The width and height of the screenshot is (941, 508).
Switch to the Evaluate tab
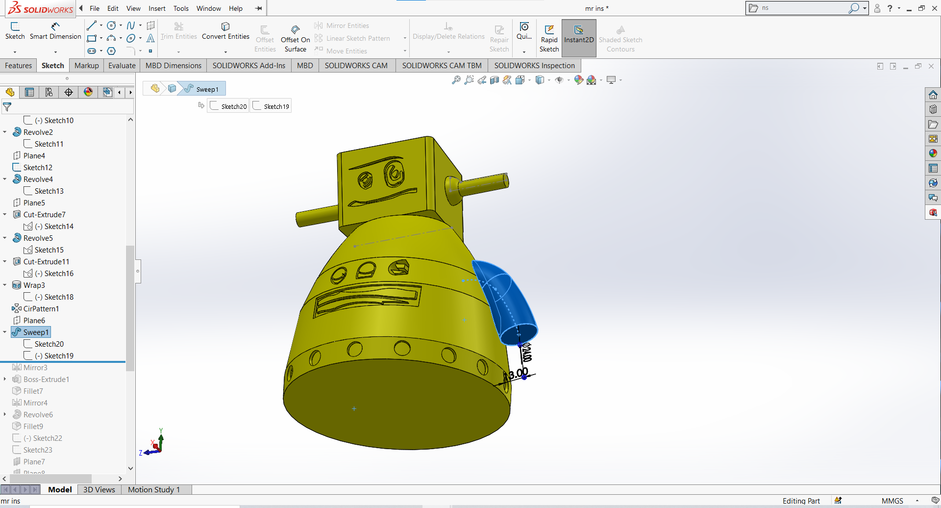(x=122, y=66)
